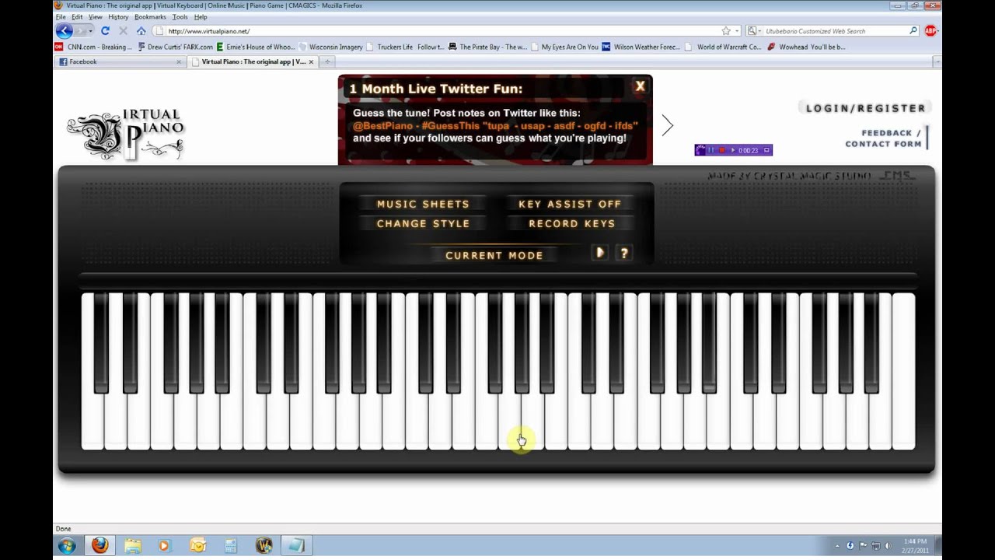Open The Pirate Bay bookmark
The image size is (995, 560).
(x=487, y=47)
